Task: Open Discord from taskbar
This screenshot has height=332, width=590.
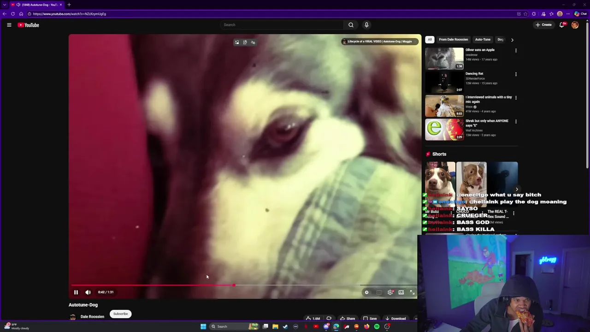Action: point(326,326)
